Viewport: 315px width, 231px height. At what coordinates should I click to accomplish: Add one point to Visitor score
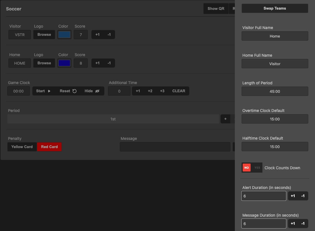click(97, 35)
